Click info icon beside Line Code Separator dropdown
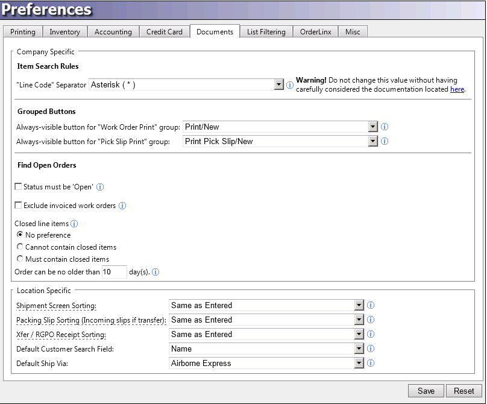The image size is (487, 404). pos(289,85)
